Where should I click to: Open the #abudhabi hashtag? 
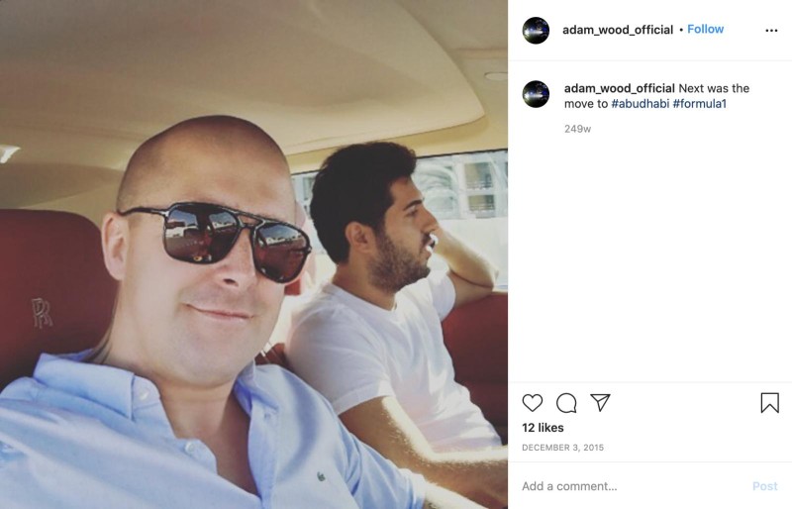tap(640, 104)
